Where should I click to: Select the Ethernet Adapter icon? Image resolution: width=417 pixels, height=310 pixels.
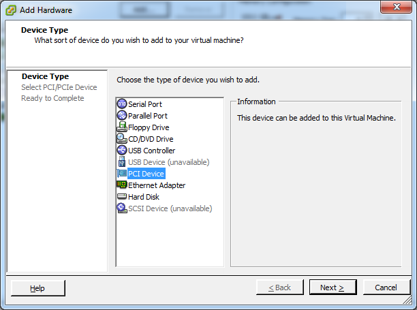pos(122,185)
